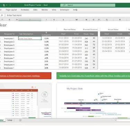Click the Search box in the title bar
Viewport: 130px width, 126px height.
(88, 5)
